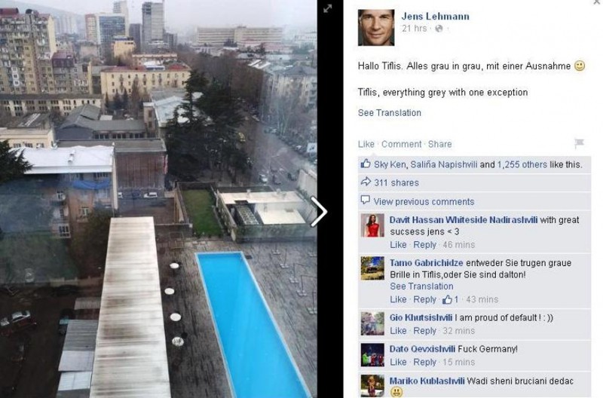The image size is (603, 398).
Task: Open the Jens Lehmann profile name link
Action: click(436, 17)
